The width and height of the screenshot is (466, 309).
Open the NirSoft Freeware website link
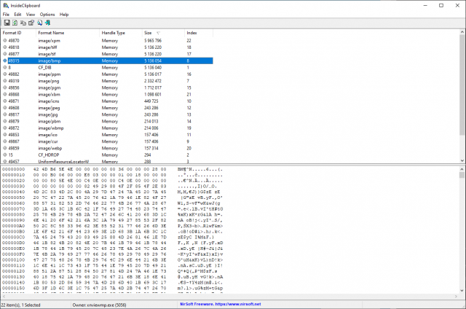(220, 304)
